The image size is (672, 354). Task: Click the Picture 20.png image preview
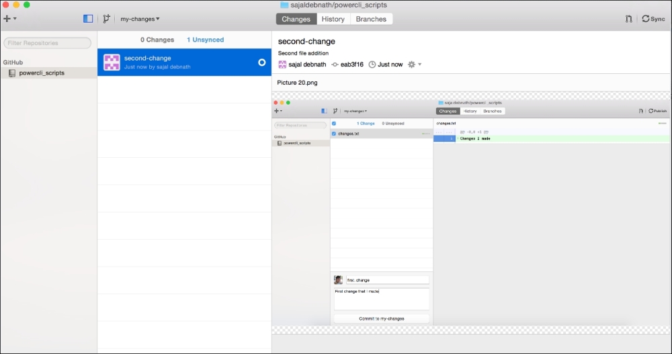pyautogui.click(x=472, y=212)
